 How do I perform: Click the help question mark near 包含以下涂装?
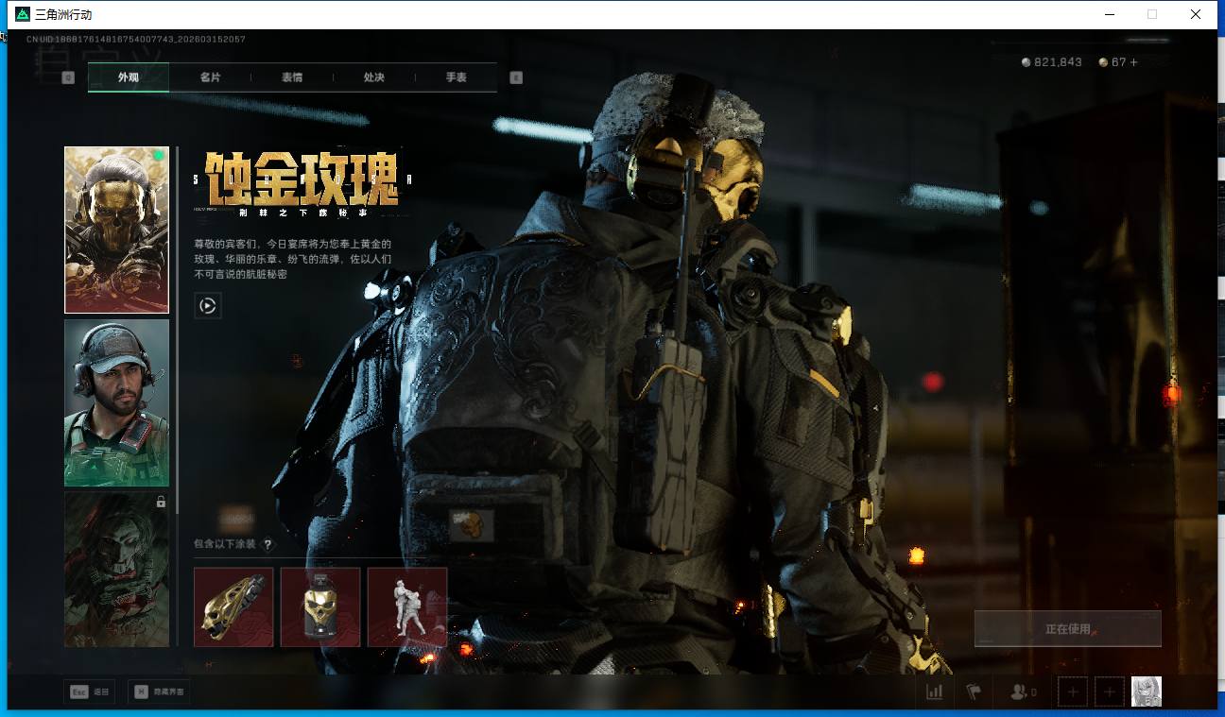[x=267, y=544]
